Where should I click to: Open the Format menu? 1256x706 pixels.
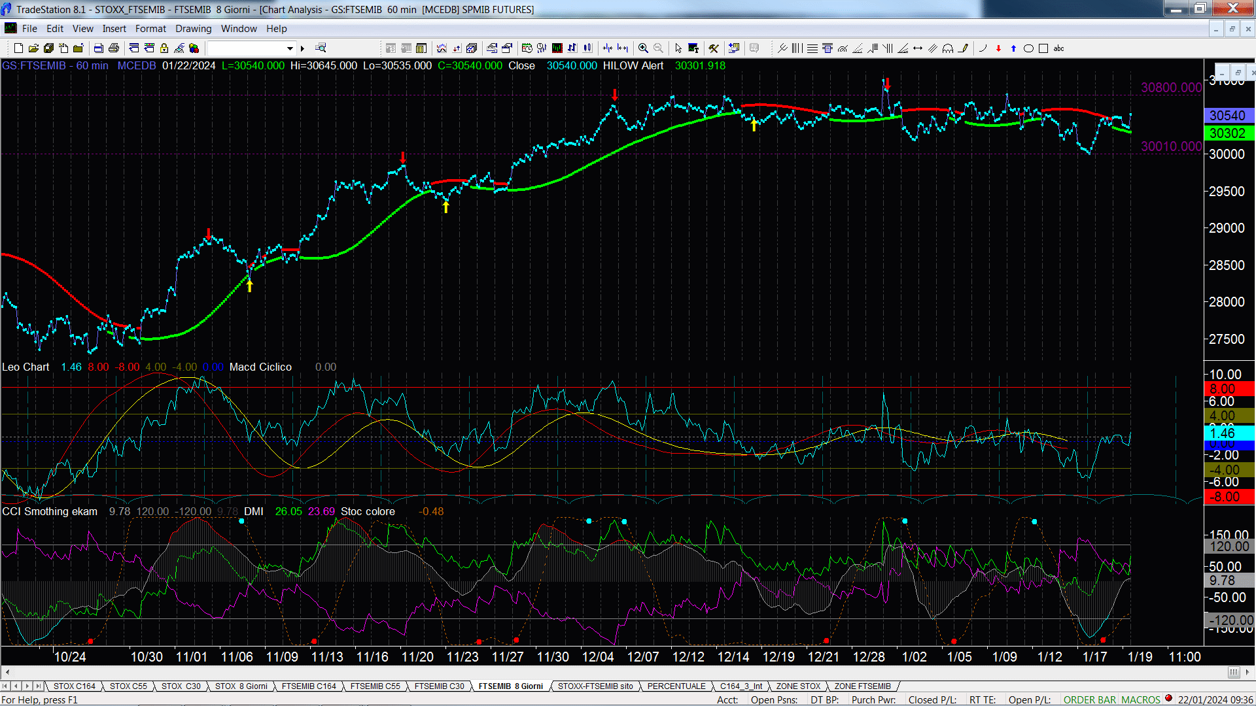pos(150,29)
